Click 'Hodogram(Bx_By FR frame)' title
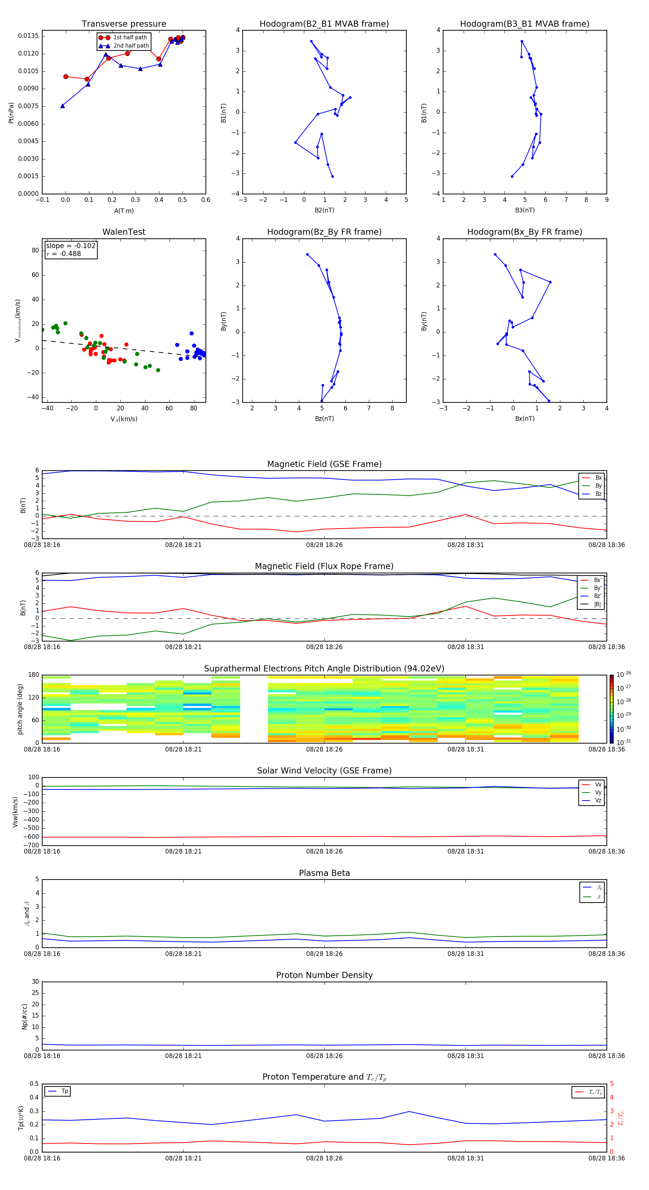649x1190 pixels. tap(525, 232)
